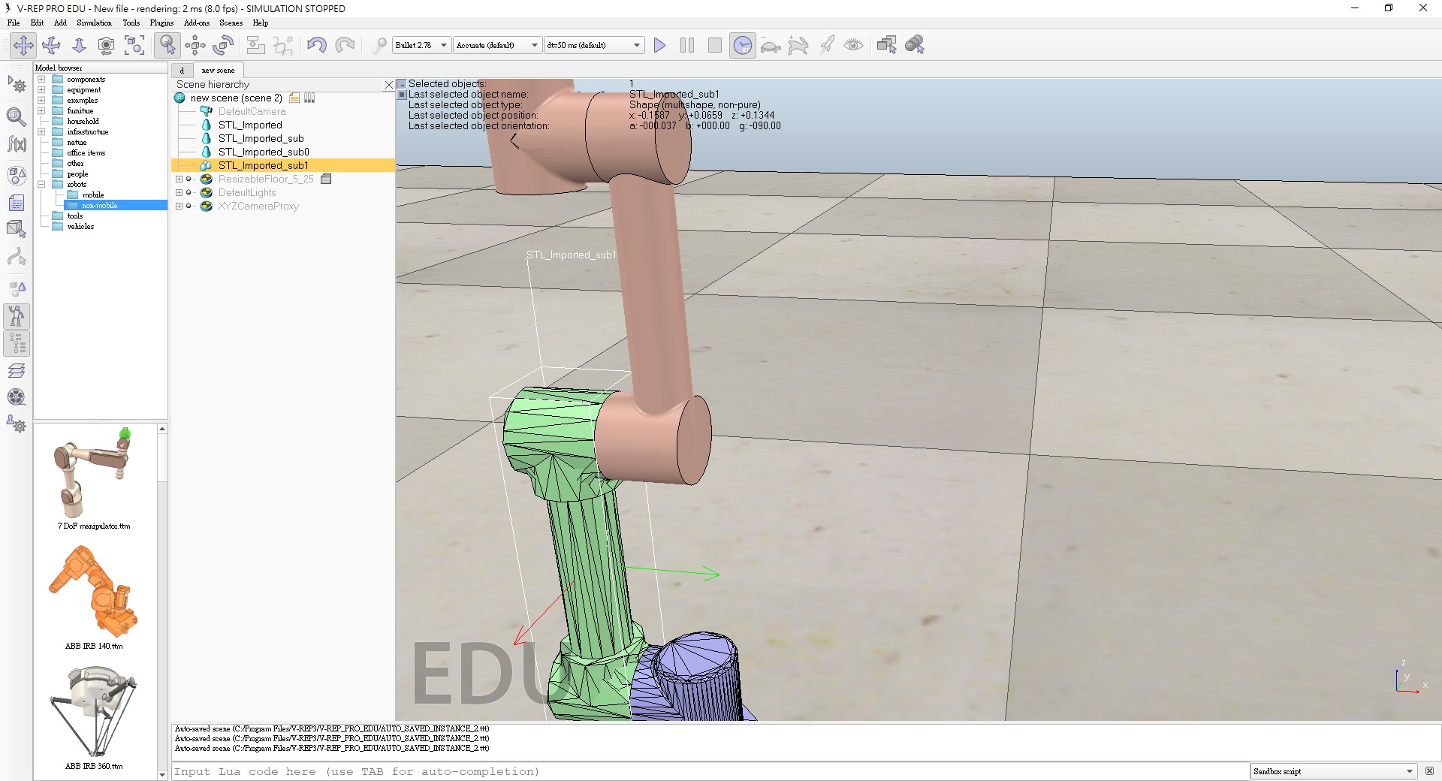The image size is (1442, 781).
Task: Click the Lua code input field
Action: click(710, 771)
